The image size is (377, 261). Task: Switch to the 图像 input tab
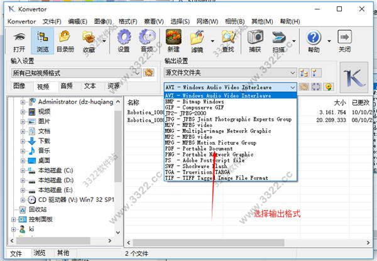(19, 86)
